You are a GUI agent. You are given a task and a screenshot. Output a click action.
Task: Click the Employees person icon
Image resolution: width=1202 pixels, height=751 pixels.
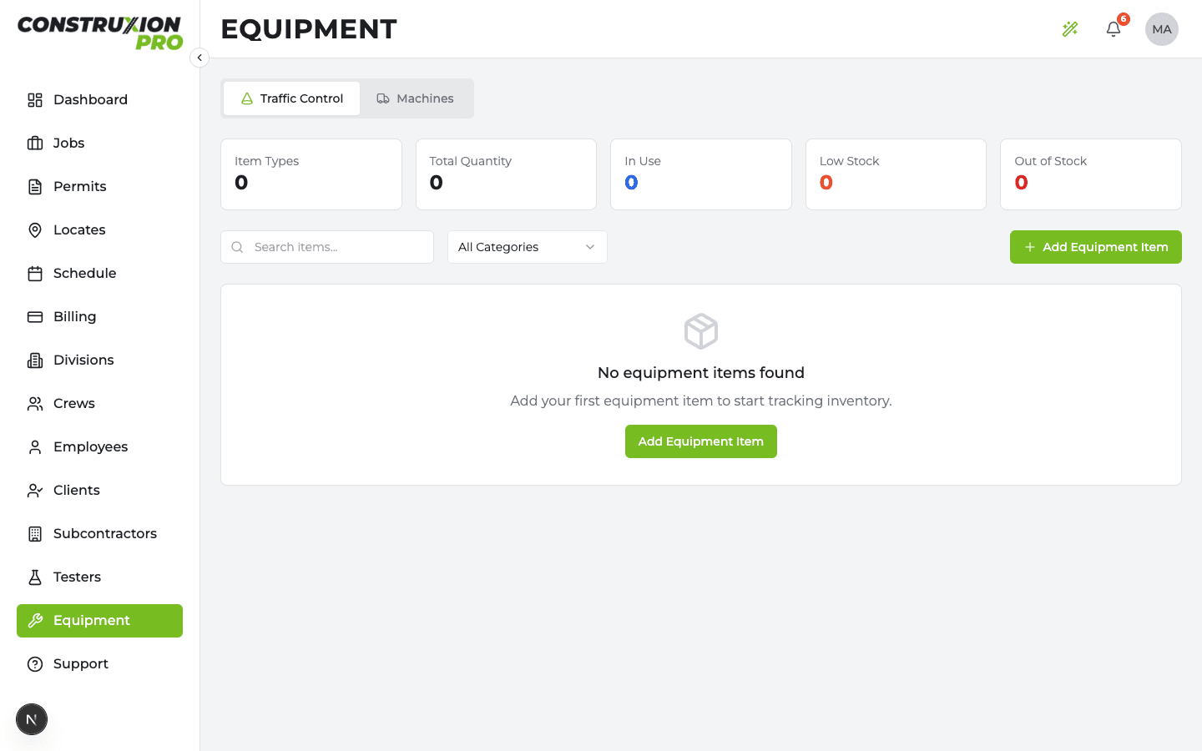[35, 447]
